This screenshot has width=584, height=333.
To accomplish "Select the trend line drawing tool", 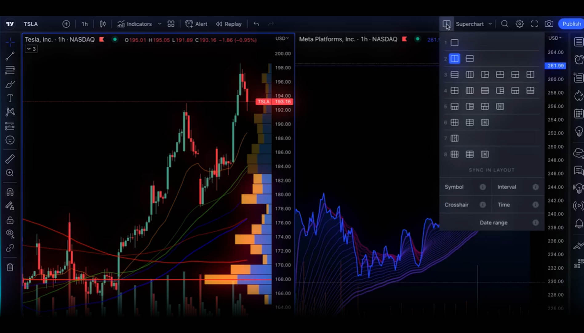I will pyautogui.click(x=10, y=56).
